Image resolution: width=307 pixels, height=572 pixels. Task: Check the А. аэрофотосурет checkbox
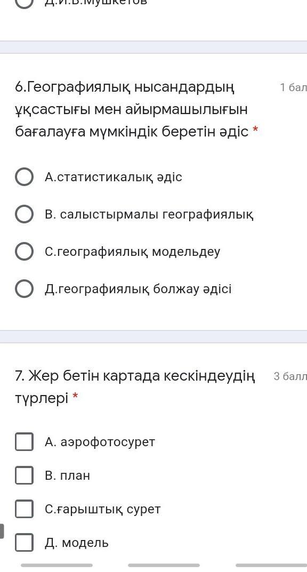(24, 442)
